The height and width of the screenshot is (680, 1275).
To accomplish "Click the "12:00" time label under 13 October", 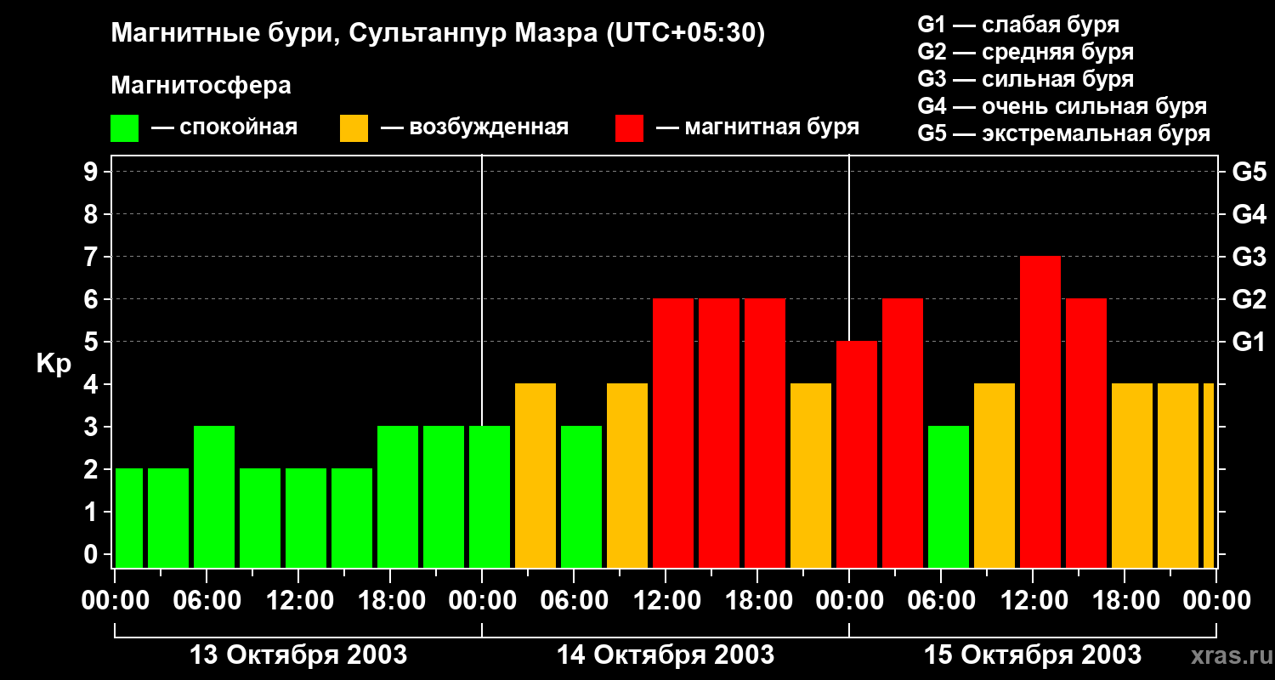I will (x=299, y=600).
